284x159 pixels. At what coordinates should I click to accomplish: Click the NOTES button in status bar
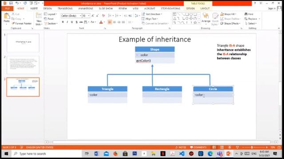[181, 147]
